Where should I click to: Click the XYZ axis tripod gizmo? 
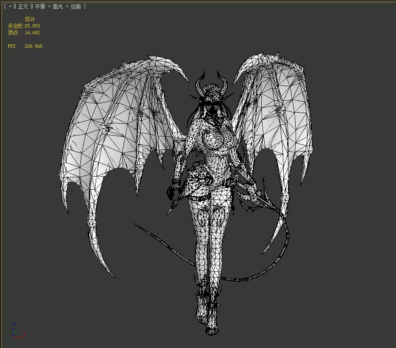click(x=18, y=331)
